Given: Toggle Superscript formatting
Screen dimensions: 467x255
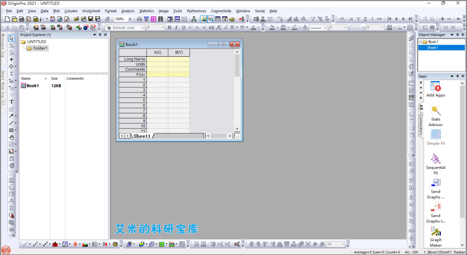Looking at the screenshot, I should (x=190, y=27).
